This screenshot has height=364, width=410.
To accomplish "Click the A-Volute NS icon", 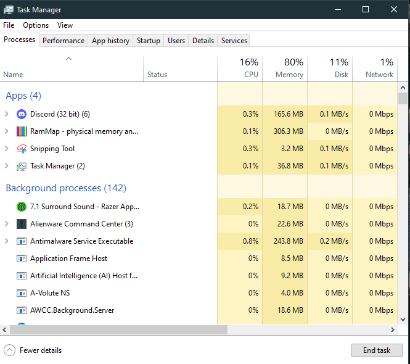I will [x=22, y=293].
